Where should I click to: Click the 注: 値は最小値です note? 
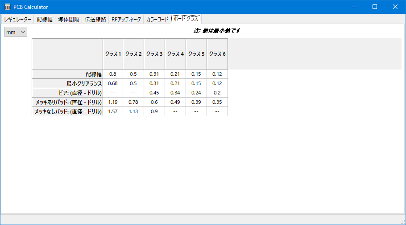click(x=217, y=30)
